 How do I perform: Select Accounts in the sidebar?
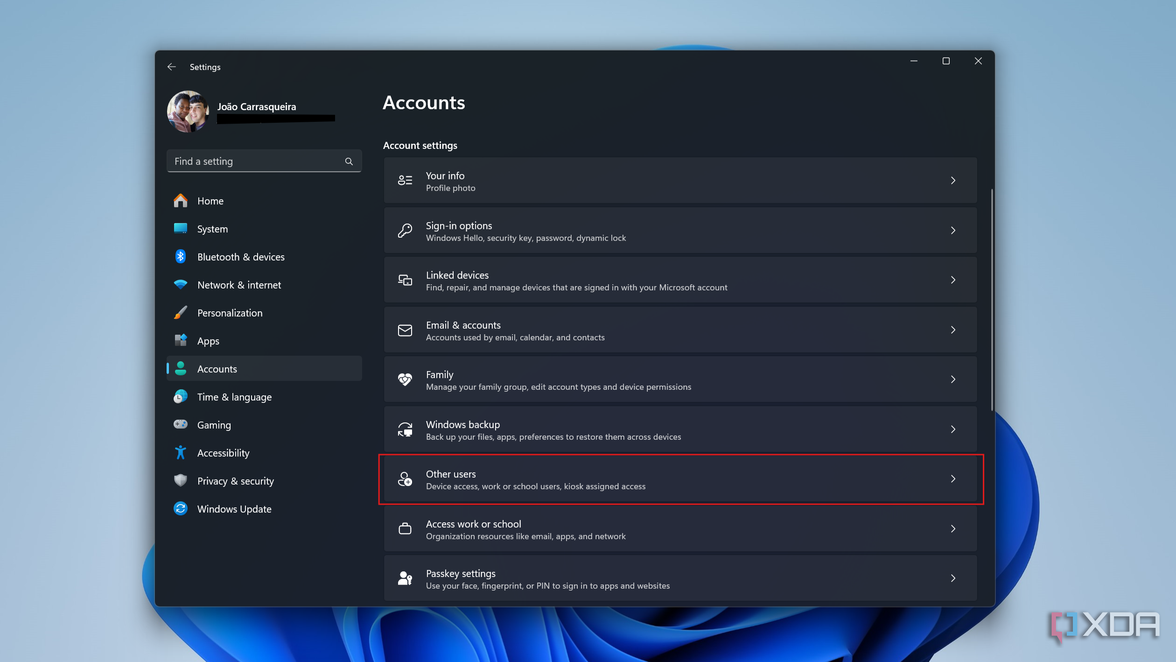(217, 368)
